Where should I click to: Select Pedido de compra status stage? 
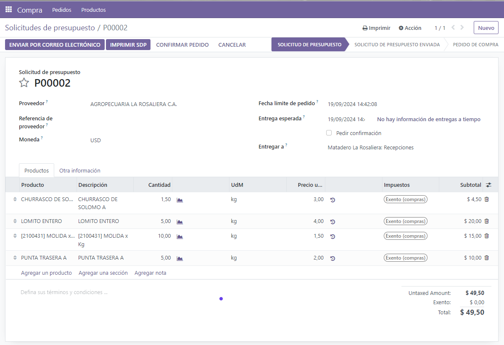(x=475, y=45)
